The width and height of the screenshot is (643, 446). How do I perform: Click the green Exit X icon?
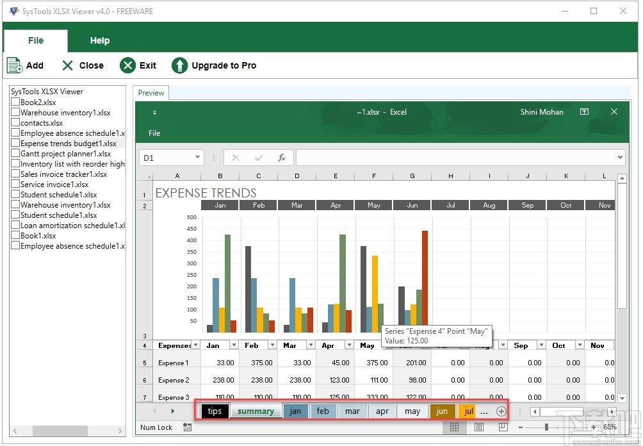(128, 65)
